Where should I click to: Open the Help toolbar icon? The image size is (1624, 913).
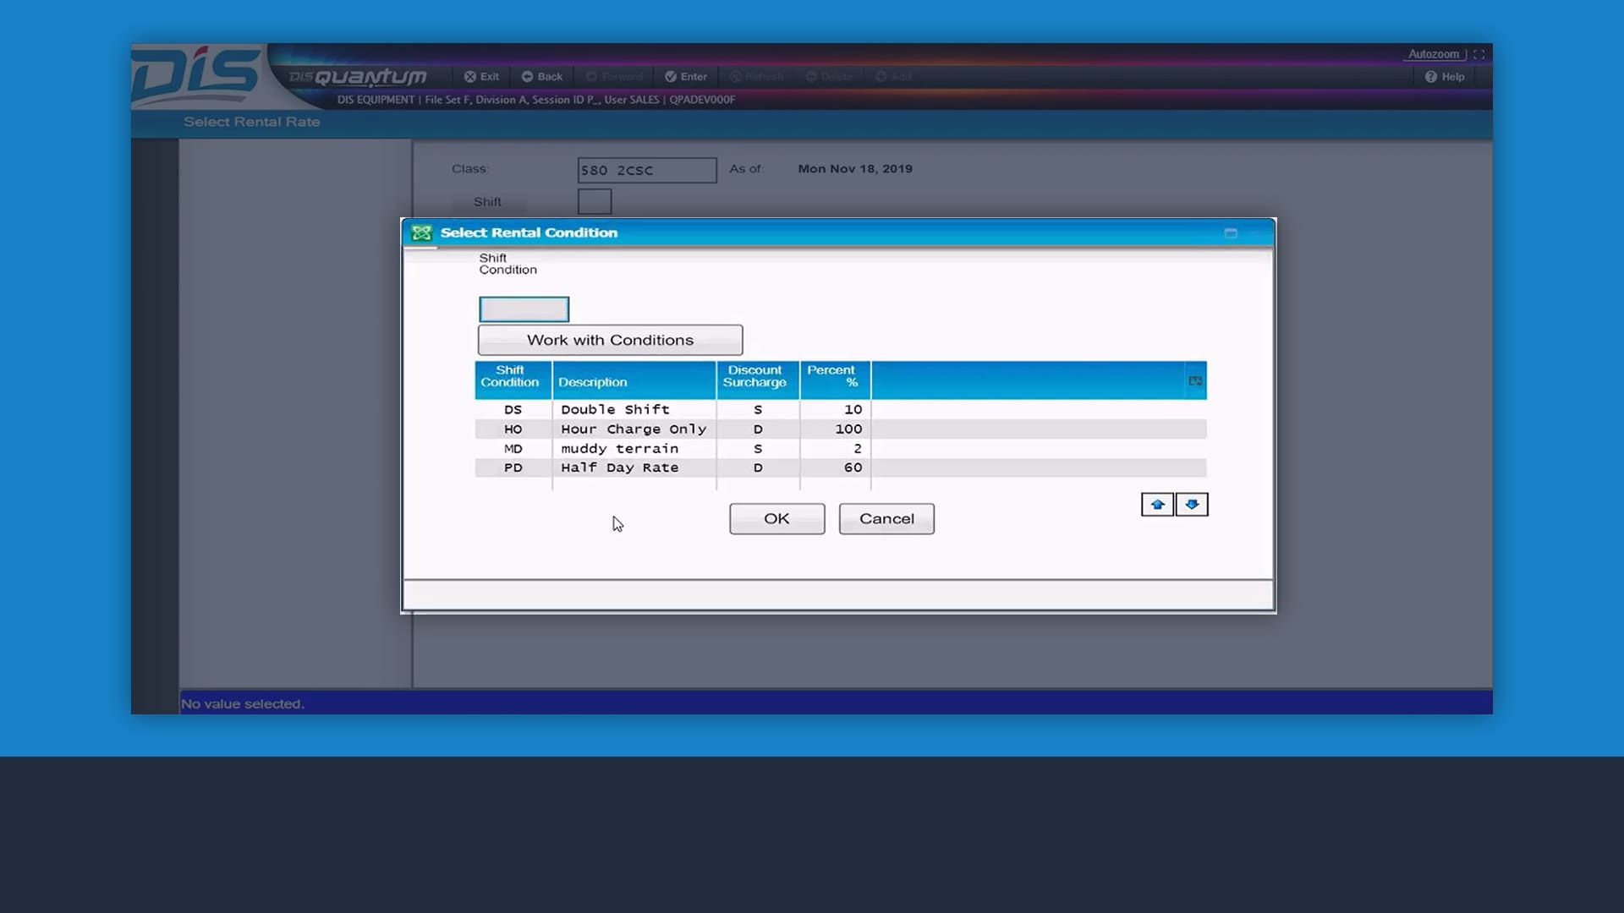[x=1431, y=77]
